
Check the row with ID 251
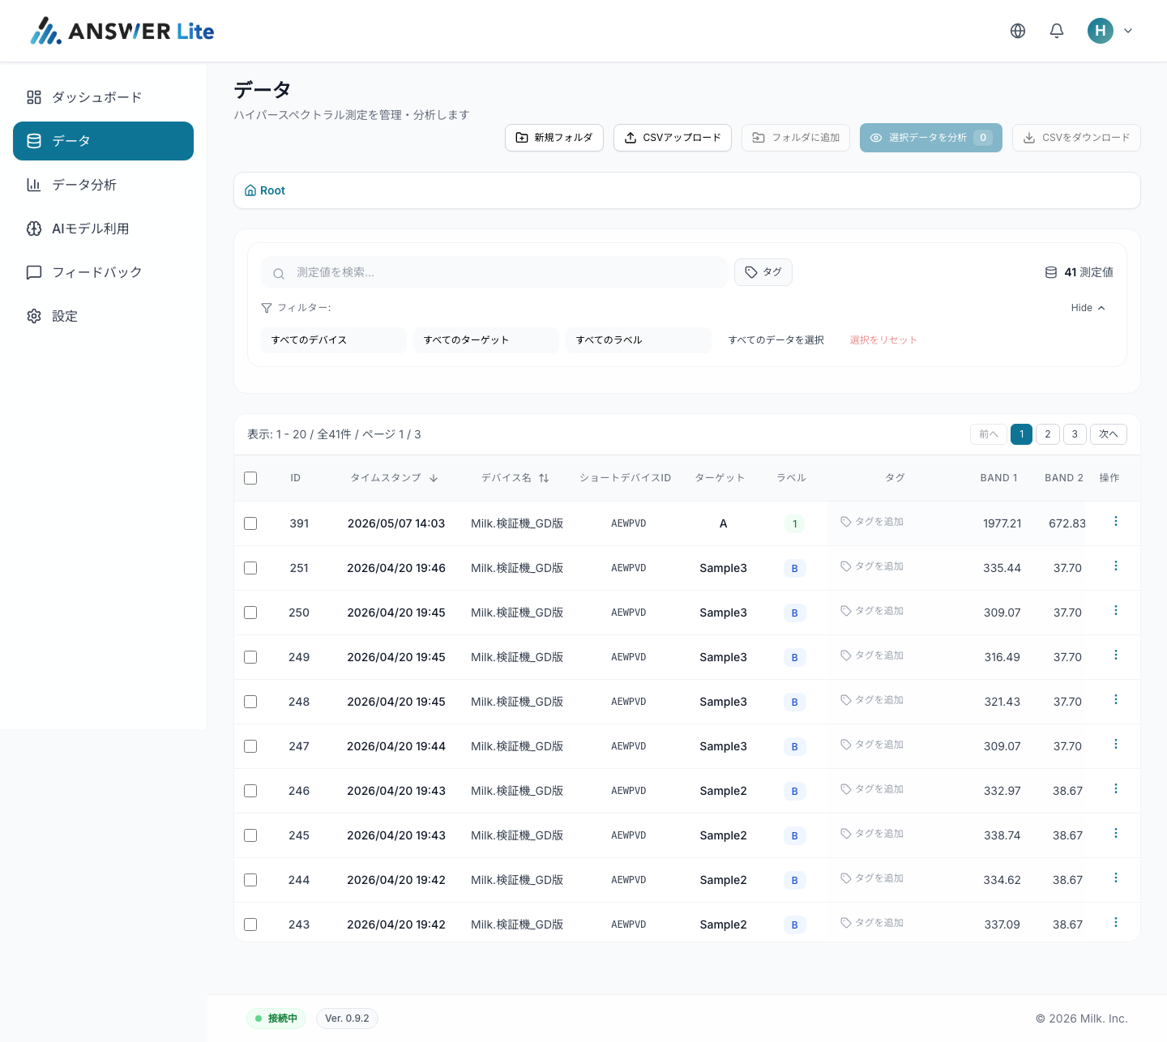click(x=250, y=568)
